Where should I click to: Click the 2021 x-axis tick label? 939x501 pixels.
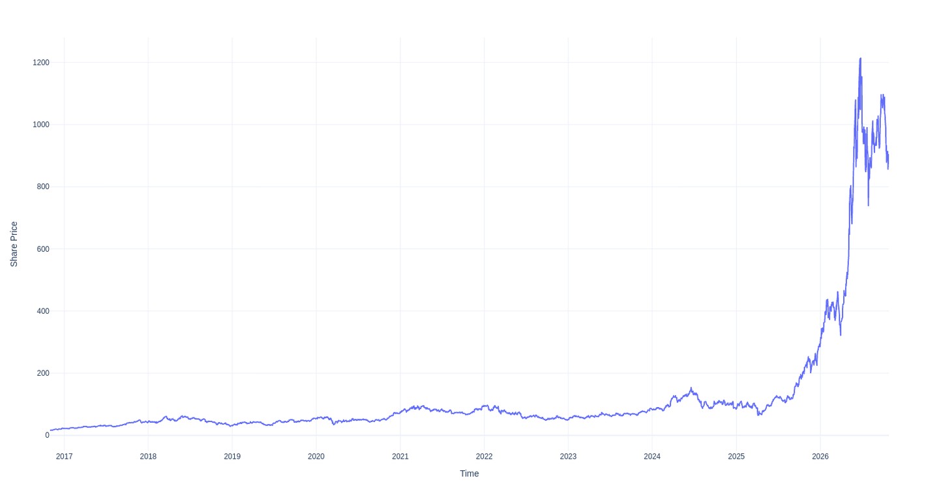[x=400, y=457]
